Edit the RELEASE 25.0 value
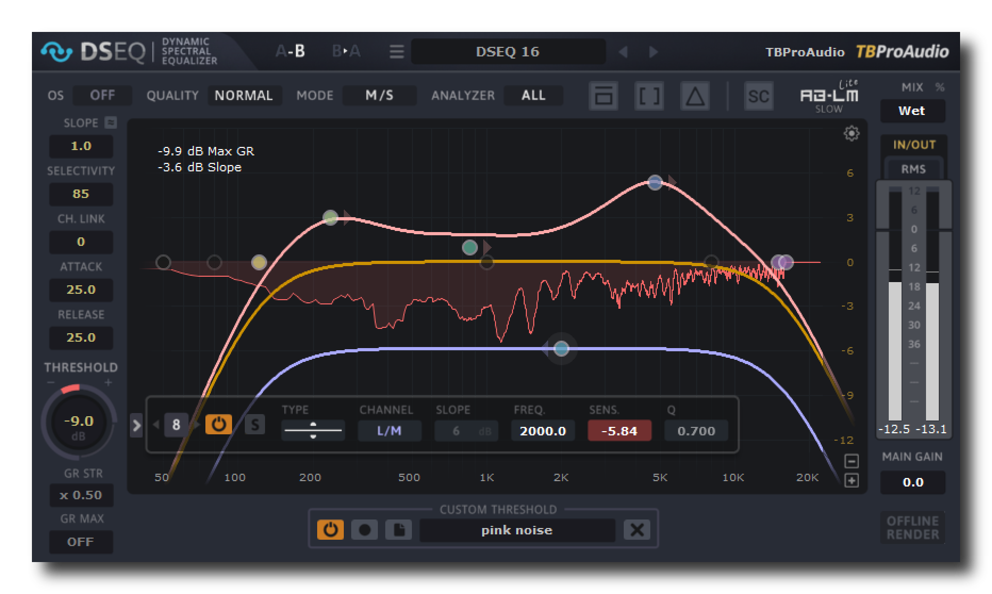The width and height of the screenshot is (992, 594). click(81, 337)
